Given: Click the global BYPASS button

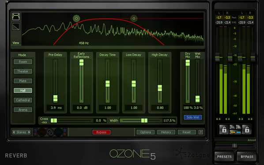Looking at the screenshot, I should [247, 157].
